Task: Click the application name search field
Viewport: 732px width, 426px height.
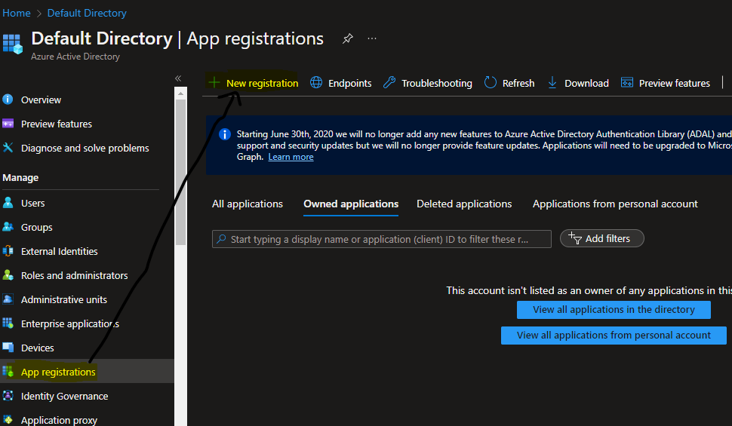Action: pos(381,239)
